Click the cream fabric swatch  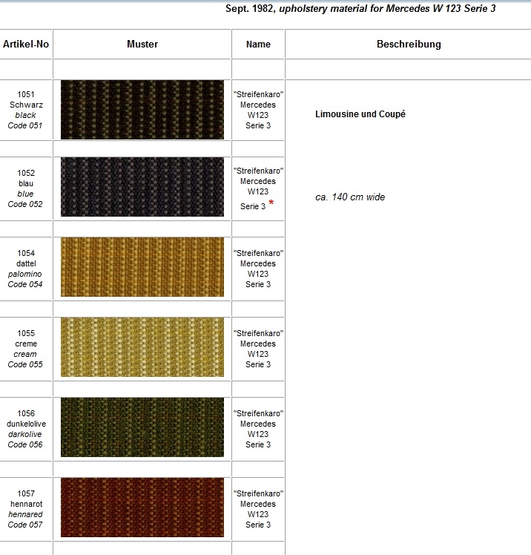[142, 347]
